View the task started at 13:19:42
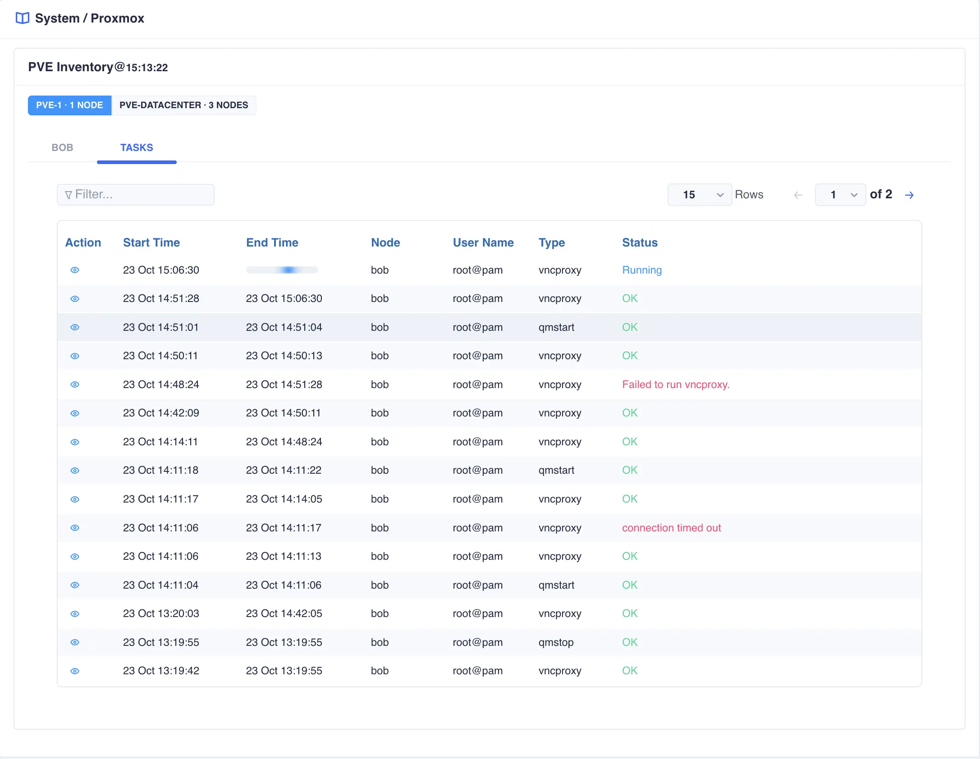This screenshot has width=980, height=759. point(75,671)
